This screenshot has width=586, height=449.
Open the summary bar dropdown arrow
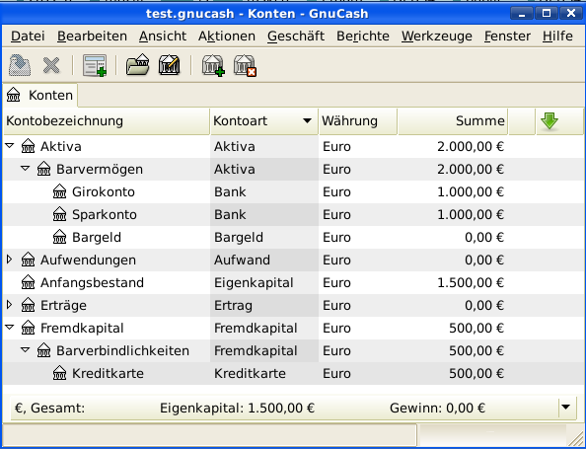click(566, 407)
